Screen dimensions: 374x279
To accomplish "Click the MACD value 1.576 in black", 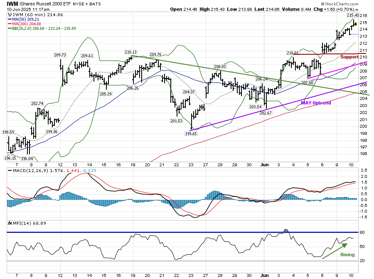I will point(56,170).
